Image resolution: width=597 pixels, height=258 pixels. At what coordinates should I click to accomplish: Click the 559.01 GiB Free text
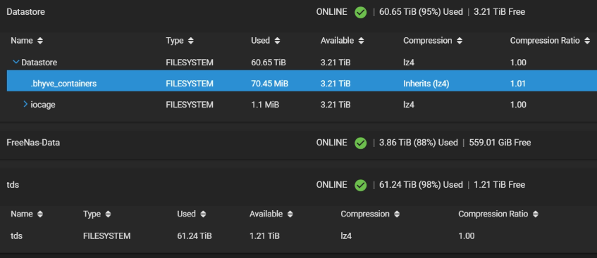[x=500, y=143]
